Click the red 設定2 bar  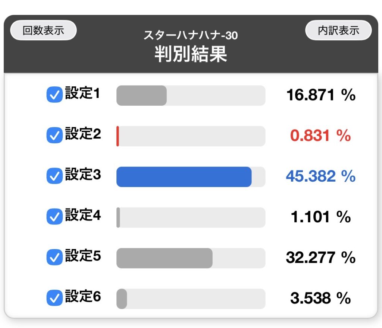118,136
